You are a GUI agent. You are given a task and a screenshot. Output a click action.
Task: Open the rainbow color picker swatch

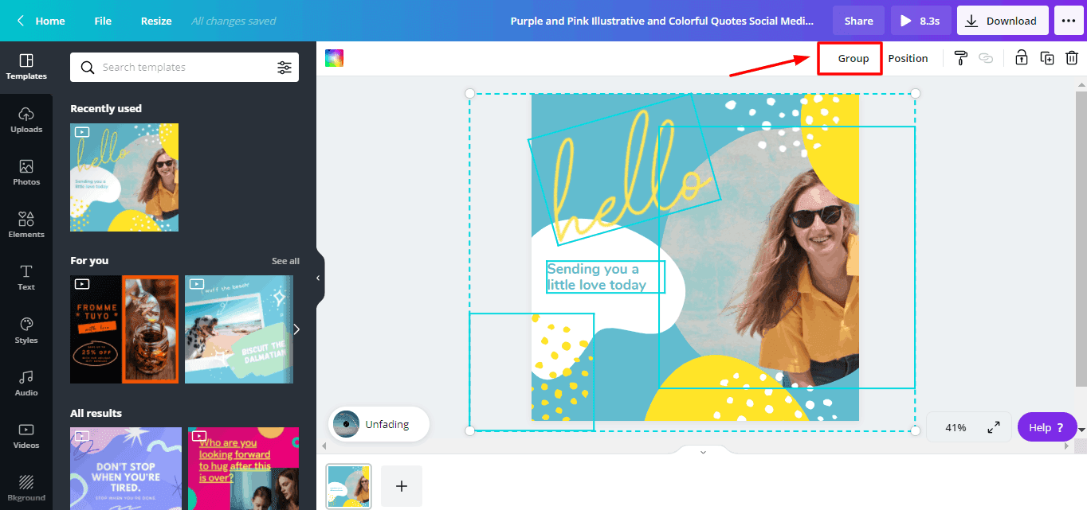334,58
